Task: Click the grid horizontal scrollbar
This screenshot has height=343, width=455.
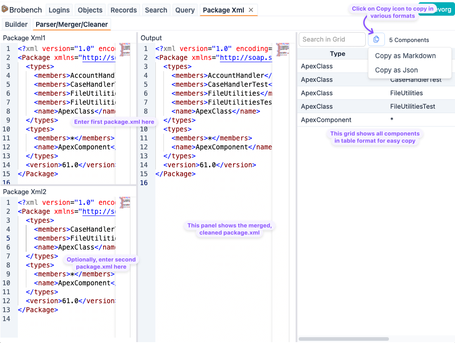Action: click(343, 339)
